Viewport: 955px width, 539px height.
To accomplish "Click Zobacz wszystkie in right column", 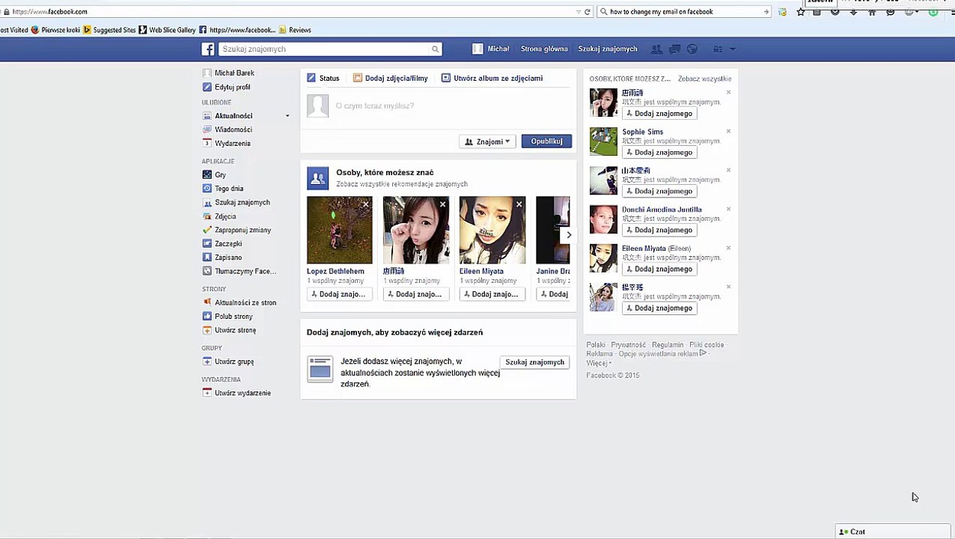I will (x=704, y=79).
